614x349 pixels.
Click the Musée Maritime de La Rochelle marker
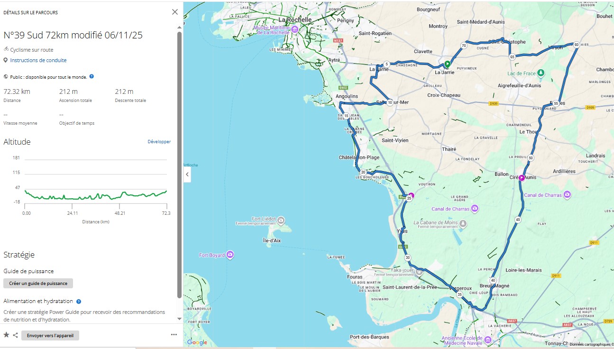coord(294,30)
